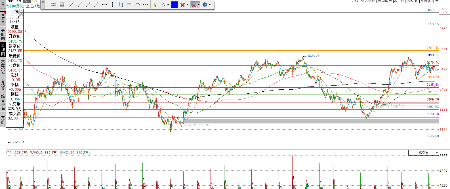Select the text annotation A tool
The width and height of the screenshot is (450, 189).
[163, 5]
